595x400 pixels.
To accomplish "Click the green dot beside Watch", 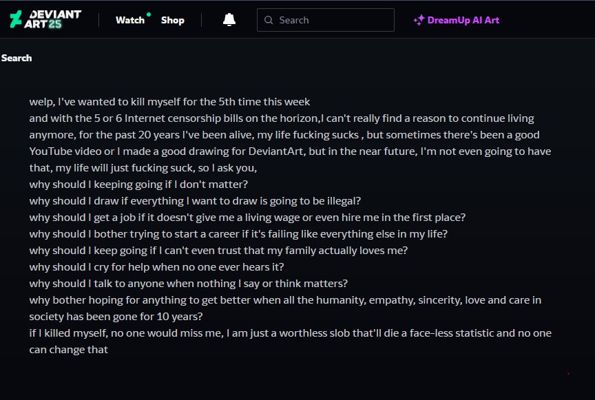I will [x=149, y=14].
